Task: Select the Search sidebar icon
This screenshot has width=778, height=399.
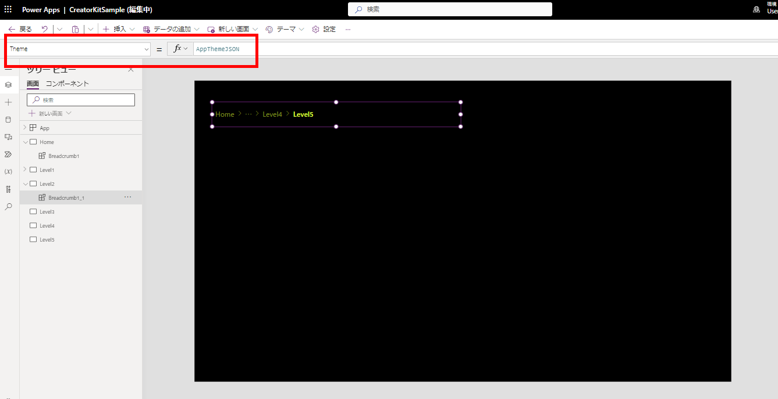Action: pyautogui.click(x=8, y=206)
